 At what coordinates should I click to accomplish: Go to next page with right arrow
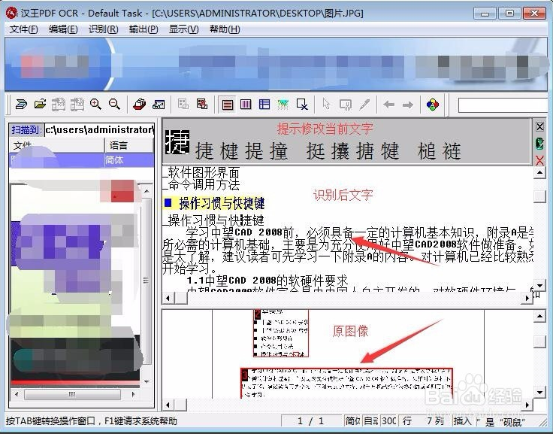click(408, 105)
